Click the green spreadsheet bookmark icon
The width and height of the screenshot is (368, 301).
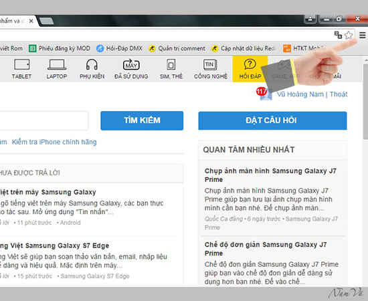coord(32,49)
